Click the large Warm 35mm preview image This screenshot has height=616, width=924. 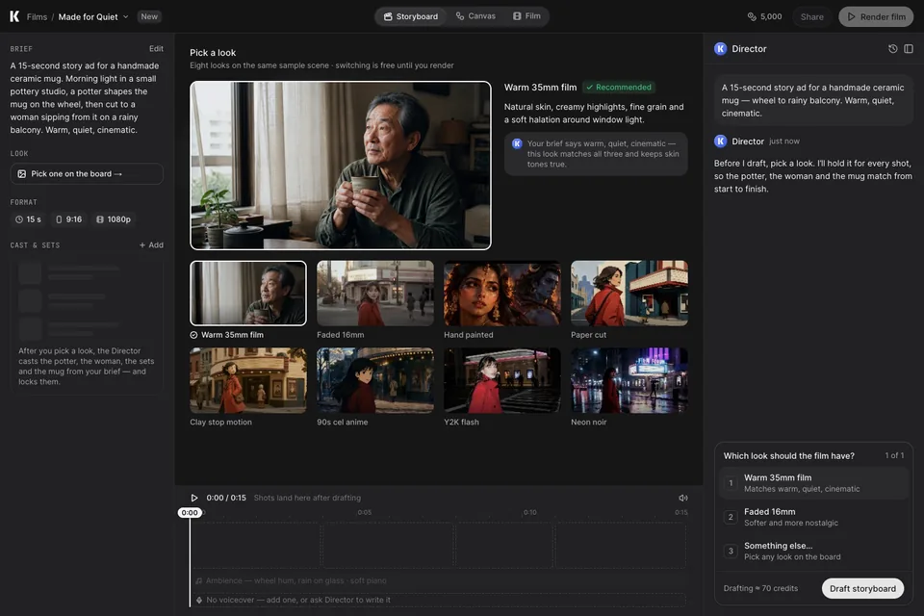(x=341, y=166)
